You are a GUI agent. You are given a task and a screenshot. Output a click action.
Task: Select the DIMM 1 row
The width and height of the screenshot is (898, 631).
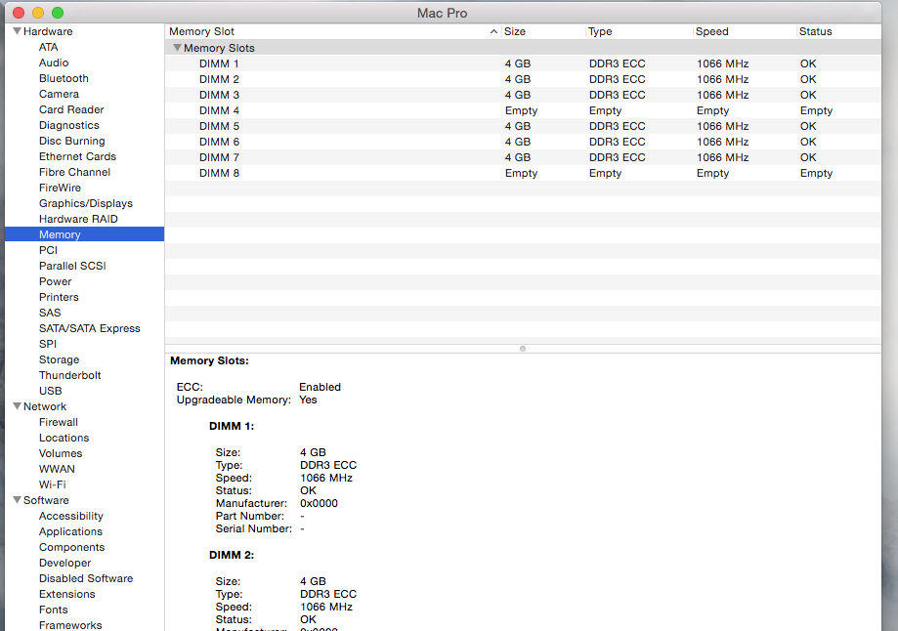[523, 63]
